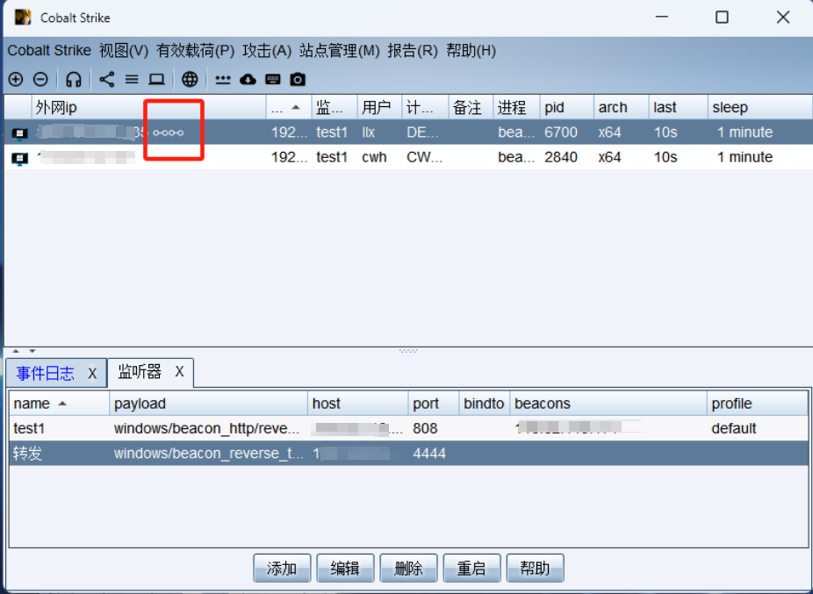The image size is (813, 594).
Task: Open listeners via the headphones icon
Action: click(x=74, y=79)
